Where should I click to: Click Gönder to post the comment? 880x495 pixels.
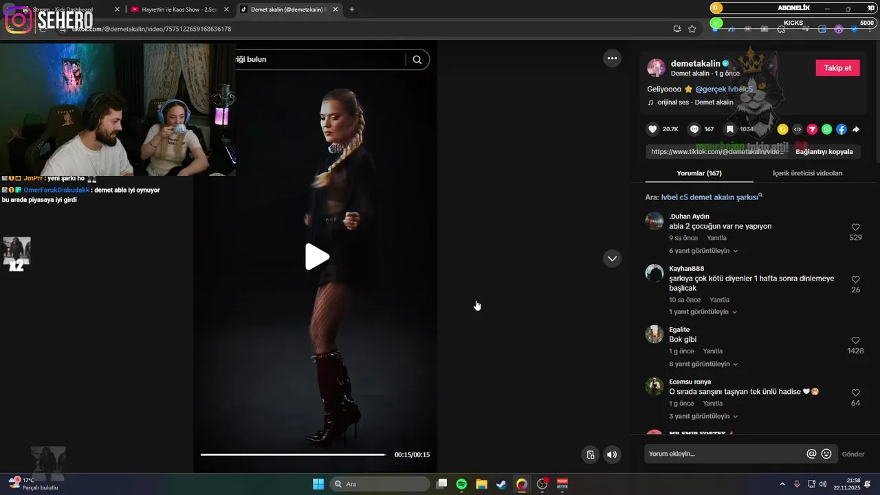[853, 454]
